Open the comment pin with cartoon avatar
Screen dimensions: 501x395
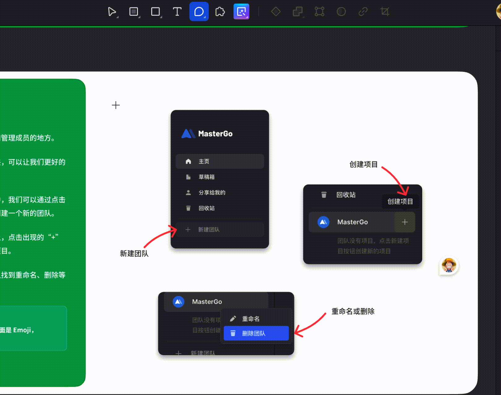click(449, 265)
